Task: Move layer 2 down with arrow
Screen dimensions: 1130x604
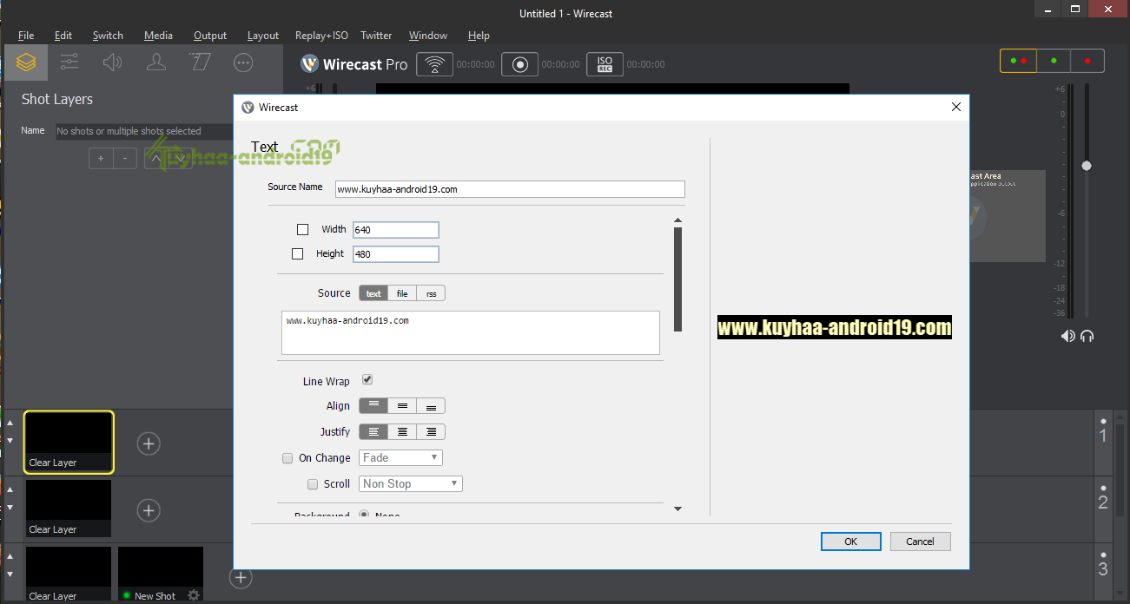Action: (10, 507)
